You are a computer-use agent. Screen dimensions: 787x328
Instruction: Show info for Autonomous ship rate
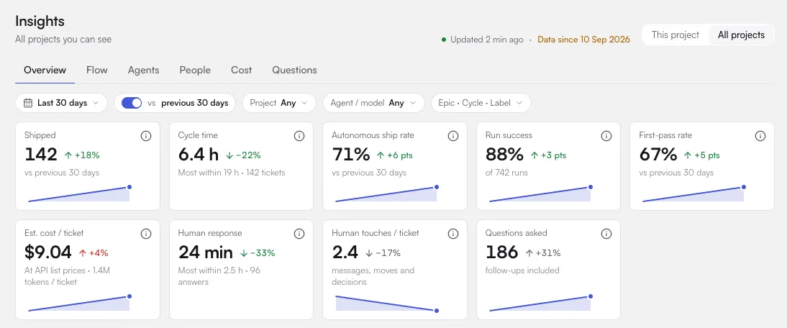click(452, 136)
